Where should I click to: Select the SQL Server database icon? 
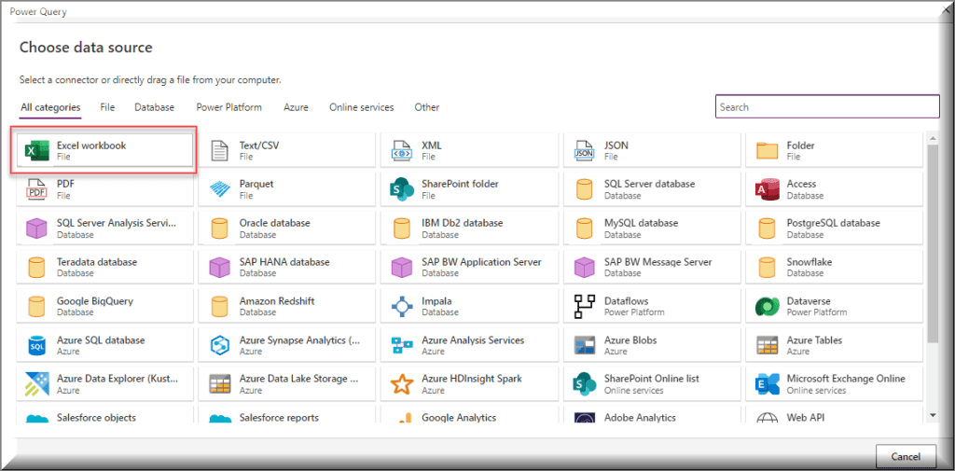click(x=585, y=189)
